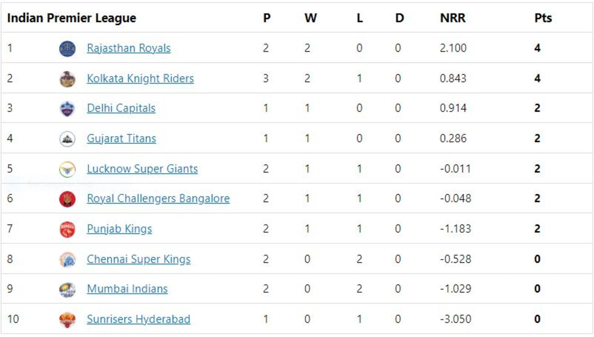Click the NRR column header
The image size is (594, 337).
(453, 18)
